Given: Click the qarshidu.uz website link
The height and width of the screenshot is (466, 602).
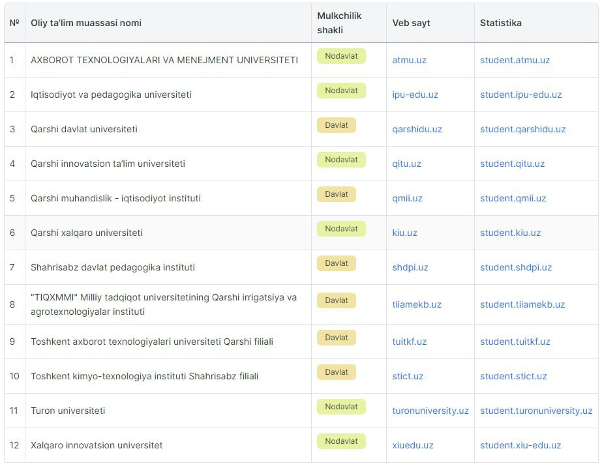Looking at the screenshot, I should click(417, 129).
